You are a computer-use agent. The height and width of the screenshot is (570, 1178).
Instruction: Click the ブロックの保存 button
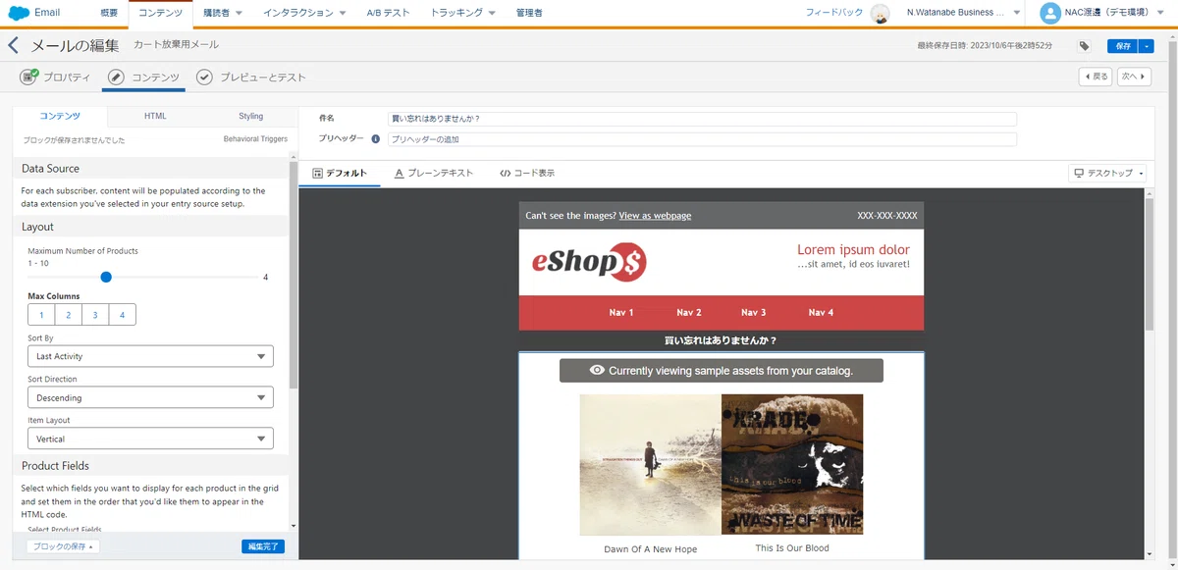tap(63, 546)
